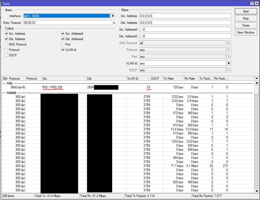Toggle the VLAN Id collect checkbox
This screenshot has width=260, height=200.
pyautogui.click(x=63, y=50)
